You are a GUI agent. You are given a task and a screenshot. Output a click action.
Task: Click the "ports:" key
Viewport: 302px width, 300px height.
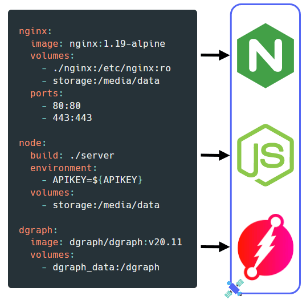(47, 94)
